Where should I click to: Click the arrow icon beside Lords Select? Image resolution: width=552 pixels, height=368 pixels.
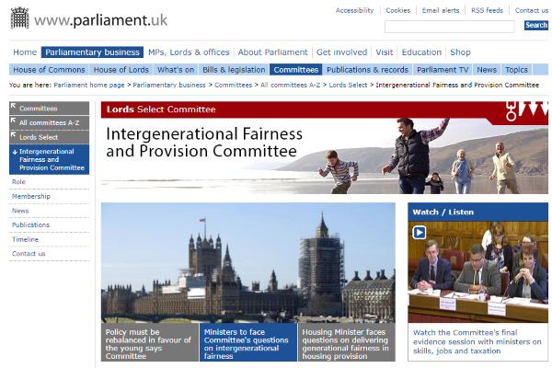tap(14, 135)
